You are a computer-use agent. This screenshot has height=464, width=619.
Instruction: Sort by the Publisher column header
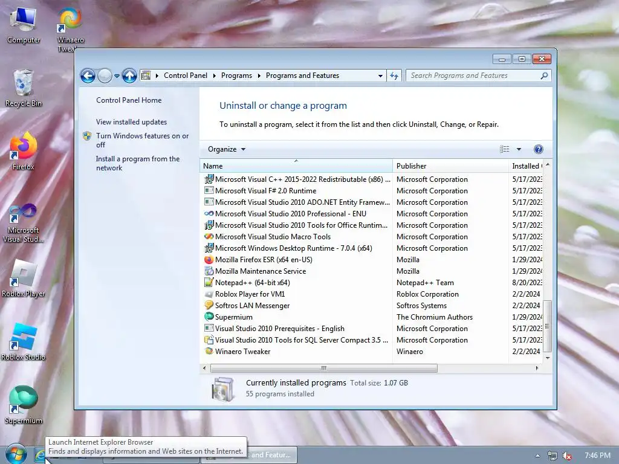tap(450, 166)
